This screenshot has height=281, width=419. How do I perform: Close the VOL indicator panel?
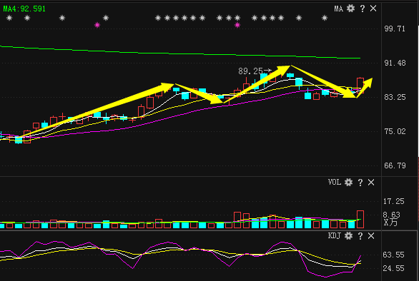click(371, 183)
